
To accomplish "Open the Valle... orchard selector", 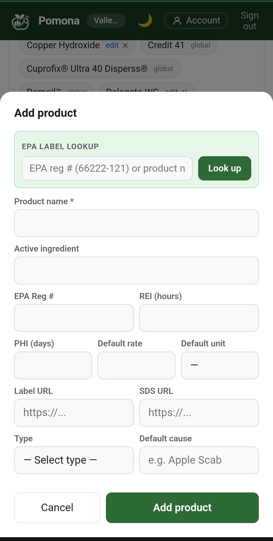I will click(x=106, y=20).
